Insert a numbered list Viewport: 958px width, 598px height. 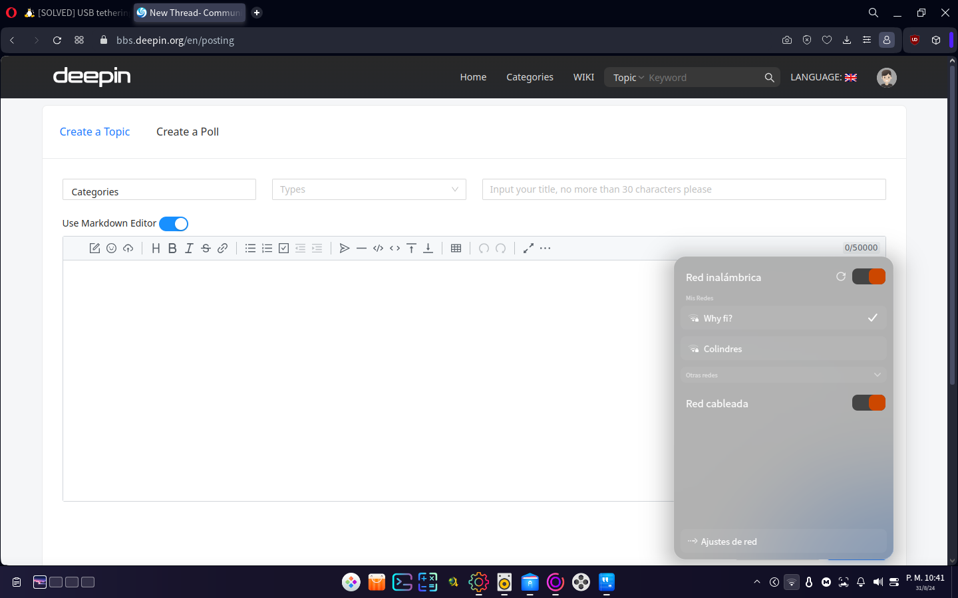pos(267,249)
